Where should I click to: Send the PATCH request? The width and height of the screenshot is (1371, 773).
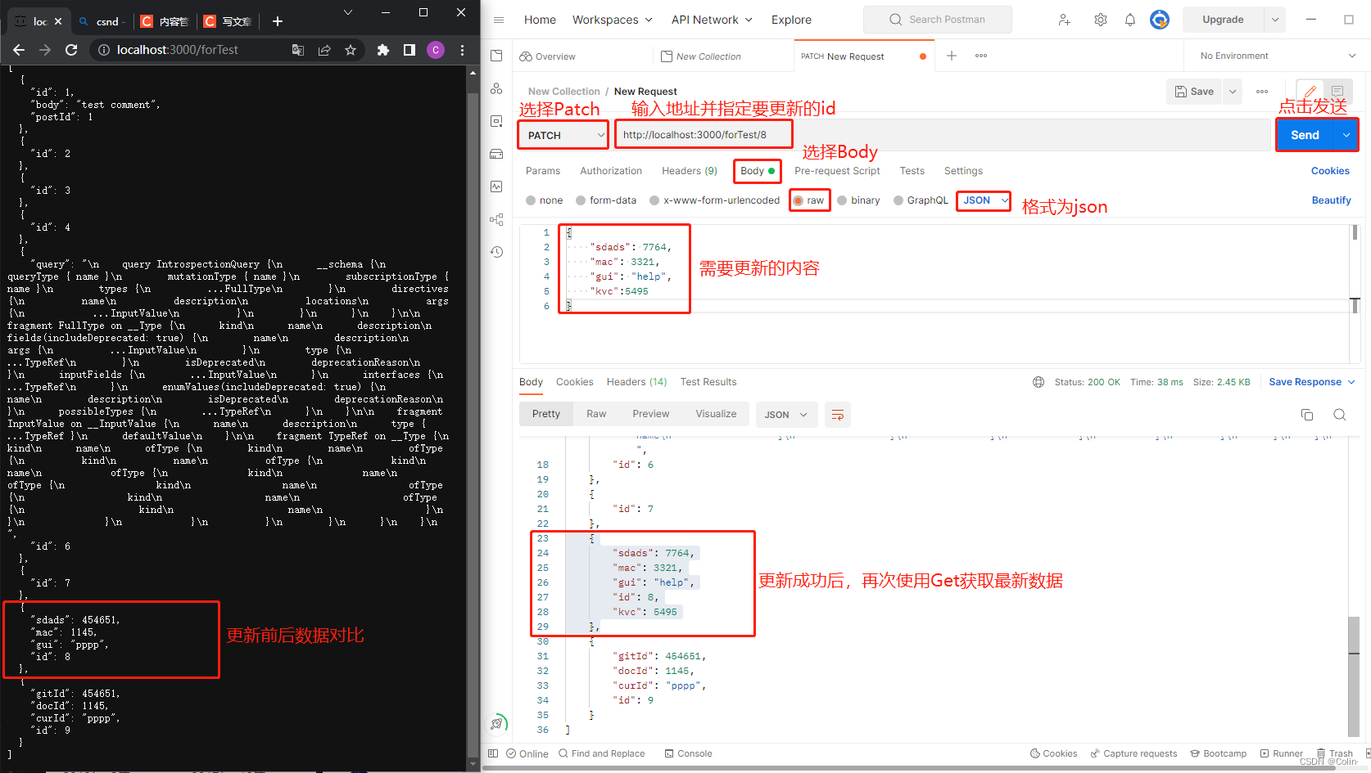tap(1305, 135)
